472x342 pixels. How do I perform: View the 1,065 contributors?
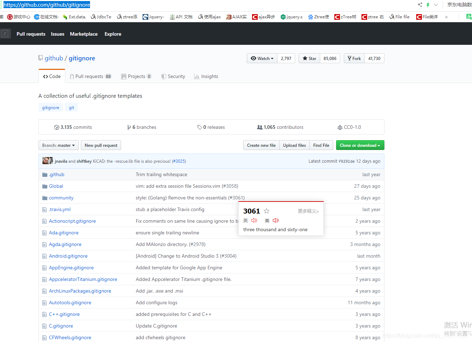[x=280, y=127]
